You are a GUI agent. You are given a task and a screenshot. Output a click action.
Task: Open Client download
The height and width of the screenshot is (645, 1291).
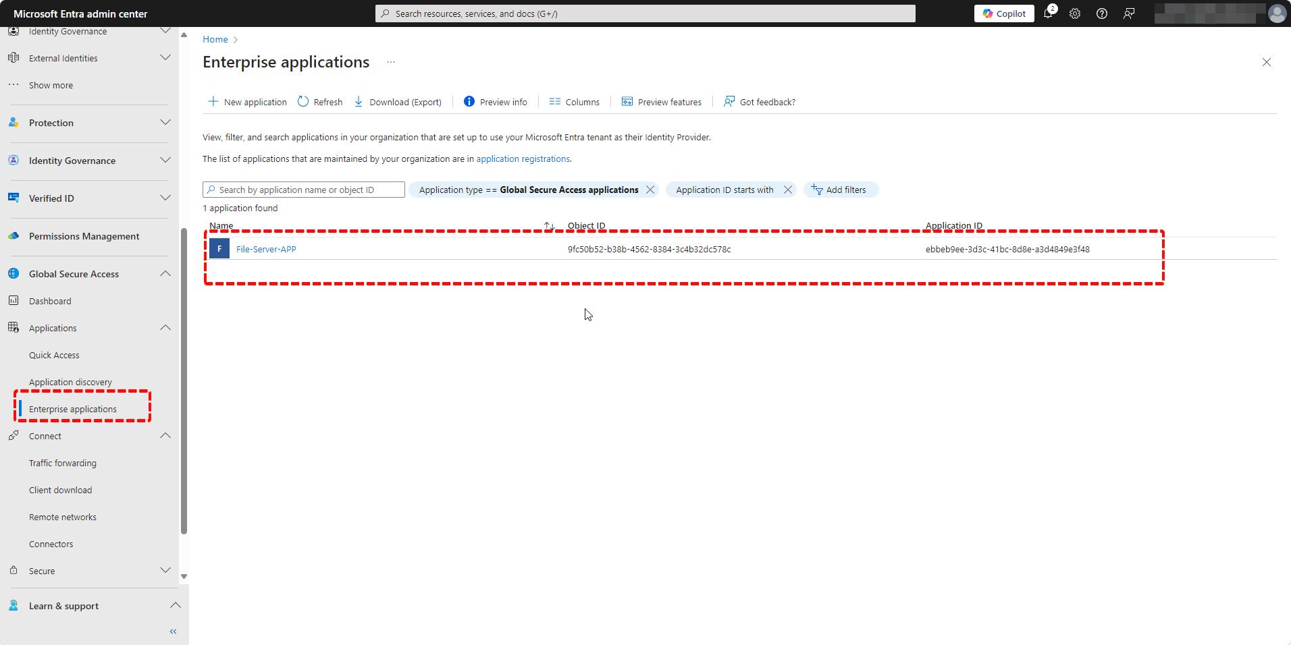pyautogui.click(x=61, y=490)
